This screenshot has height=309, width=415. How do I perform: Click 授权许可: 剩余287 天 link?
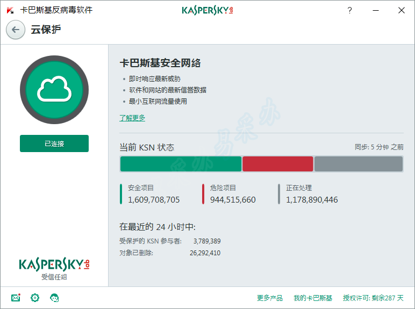pos(373,298)
